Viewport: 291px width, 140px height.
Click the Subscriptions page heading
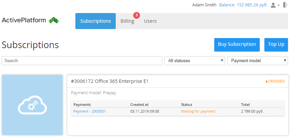tap(30, 45)
